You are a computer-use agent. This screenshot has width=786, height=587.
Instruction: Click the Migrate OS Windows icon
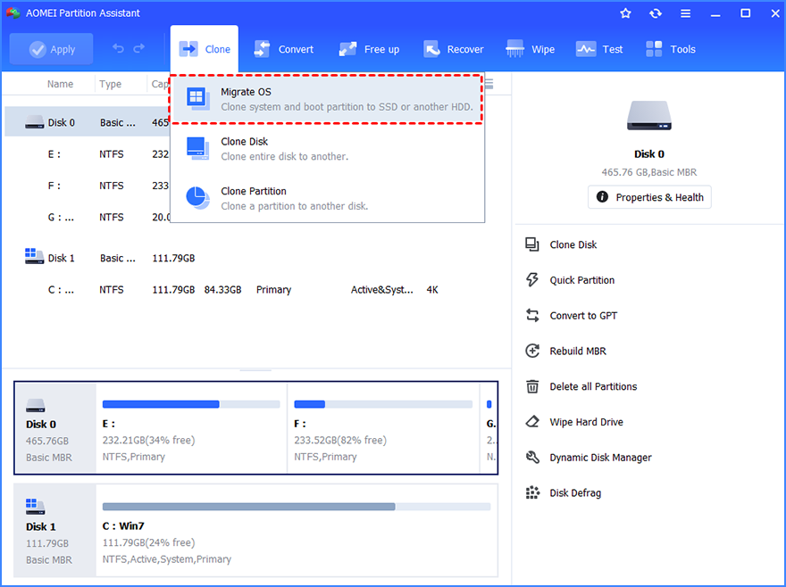(x=197, y=99)
